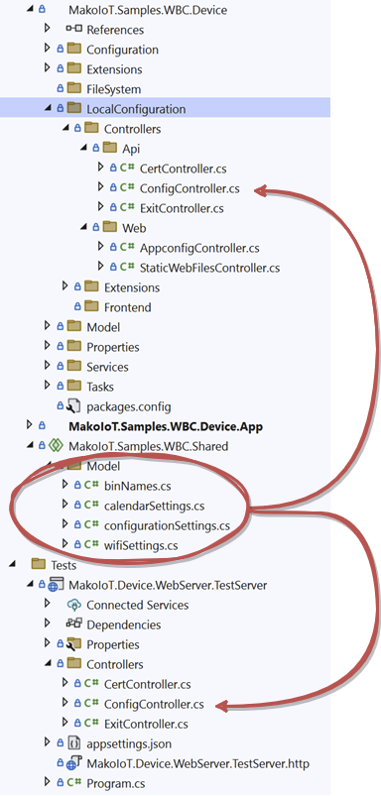
Task: Select the Frontend folder
Action: [128, 307]
